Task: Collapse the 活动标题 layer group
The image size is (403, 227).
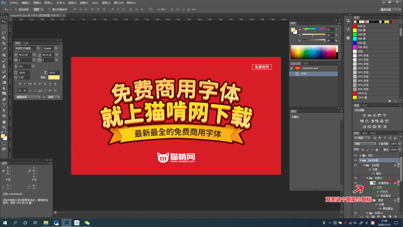Action: 360,160
